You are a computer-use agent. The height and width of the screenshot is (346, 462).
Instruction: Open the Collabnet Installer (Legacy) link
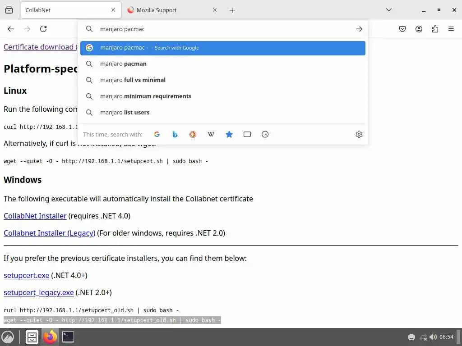(50, 233)
